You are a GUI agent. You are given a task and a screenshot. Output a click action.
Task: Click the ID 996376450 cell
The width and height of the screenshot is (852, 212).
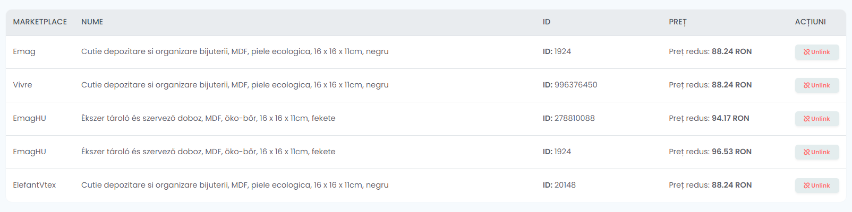tap(570, 85)
